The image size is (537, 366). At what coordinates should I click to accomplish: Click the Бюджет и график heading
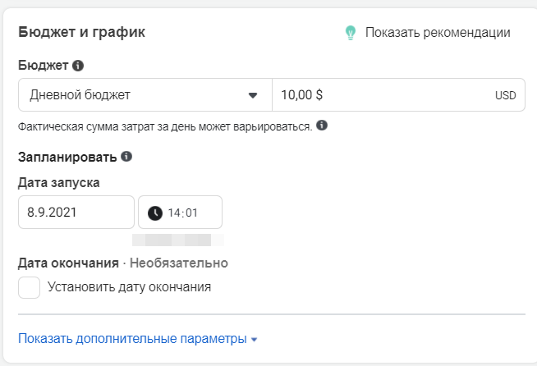click(81, 33)
